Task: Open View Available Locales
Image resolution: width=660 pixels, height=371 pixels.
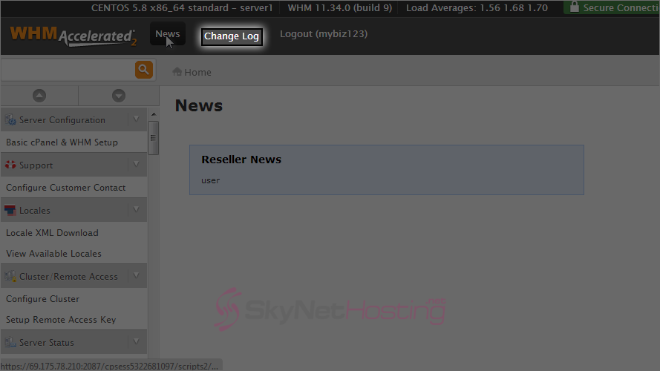Action: (x=54, y=254)
